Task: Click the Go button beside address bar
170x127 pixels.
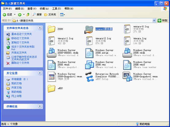Action: point(162,20)
